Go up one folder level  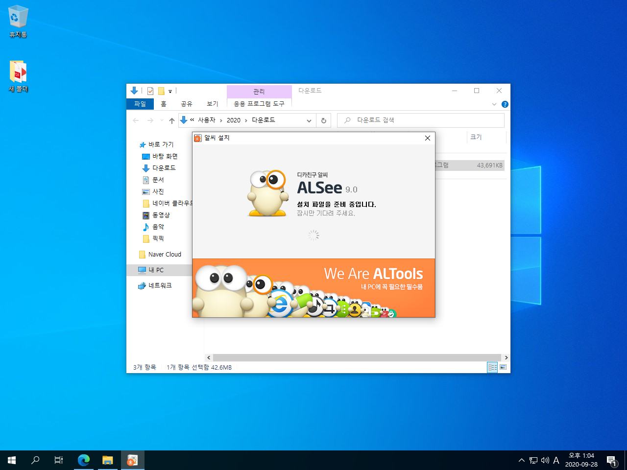click(x=172, y=120)
